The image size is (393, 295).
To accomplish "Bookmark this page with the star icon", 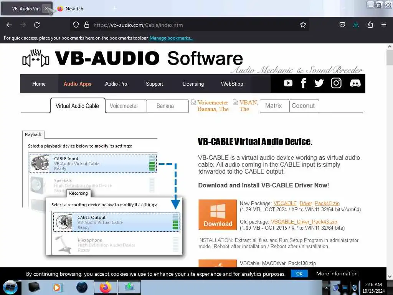I will [x=303, y=25].
